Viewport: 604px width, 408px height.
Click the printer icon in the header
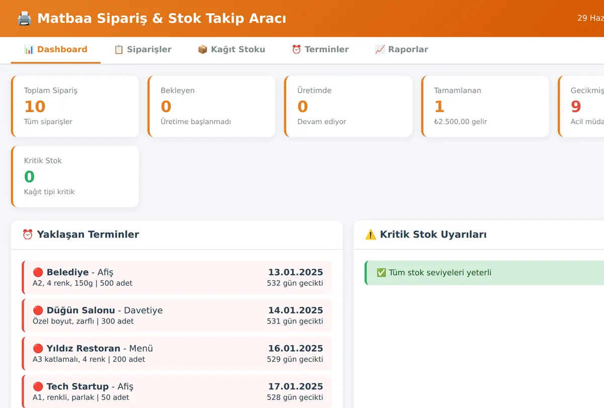[24, 19]
